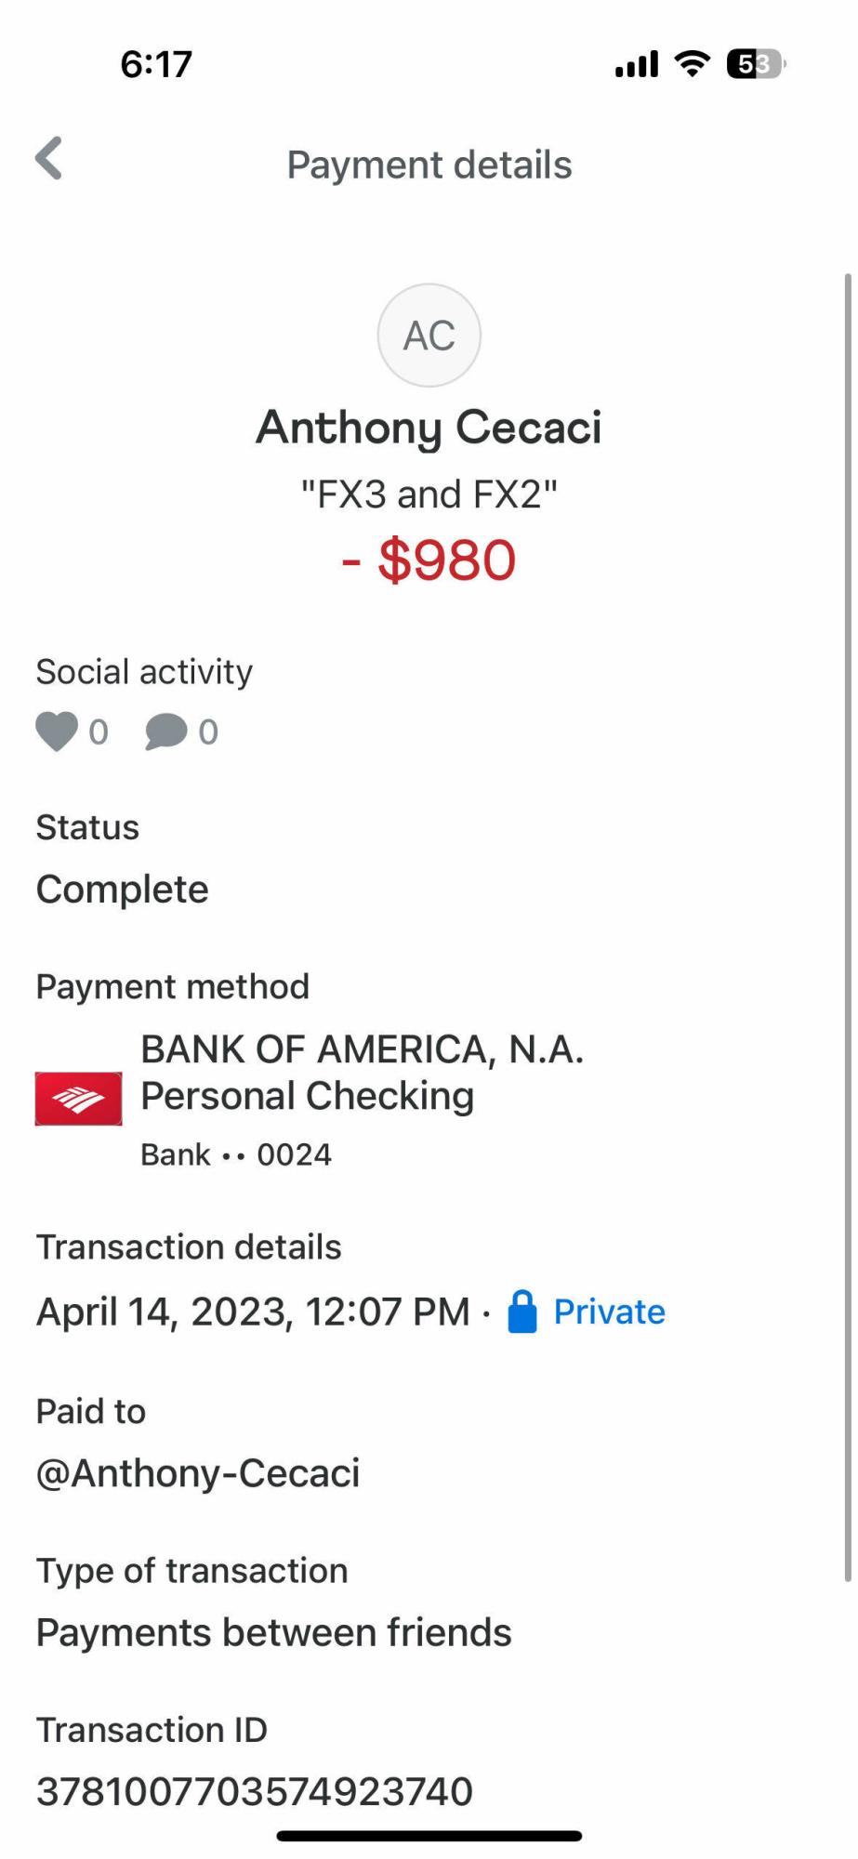Tap the back chevron arrow
This screenshot has width=858, height=1859.
click(x=49, y=159)
